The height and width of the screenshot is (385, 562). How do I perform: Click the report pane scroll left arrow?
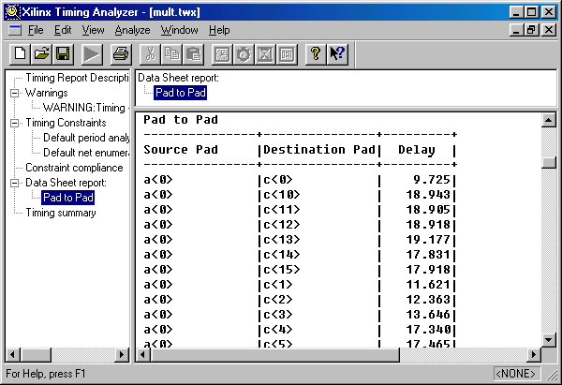click(x=143, y=355)
